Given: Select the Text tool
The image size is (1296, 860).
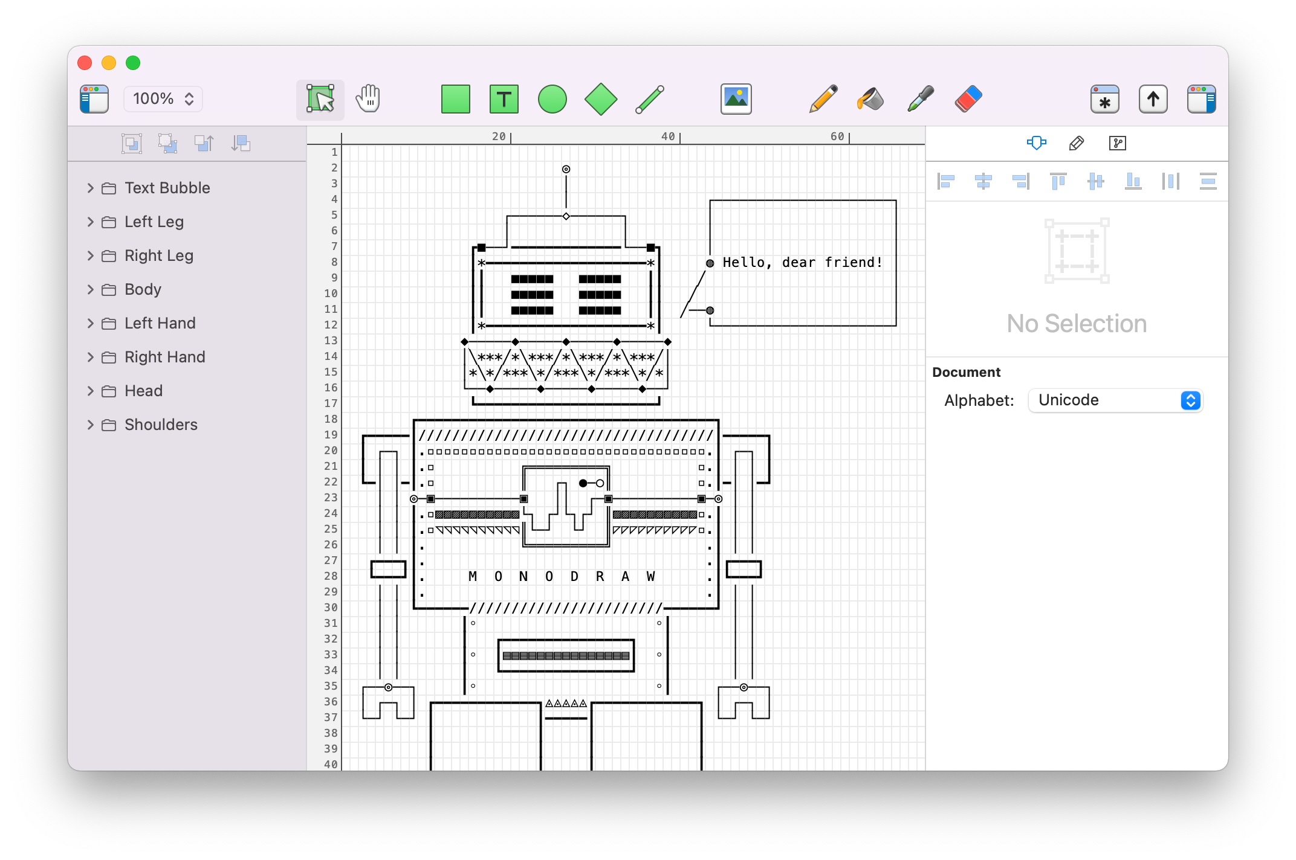Looking at the screenshot, I should pos(502,98).
